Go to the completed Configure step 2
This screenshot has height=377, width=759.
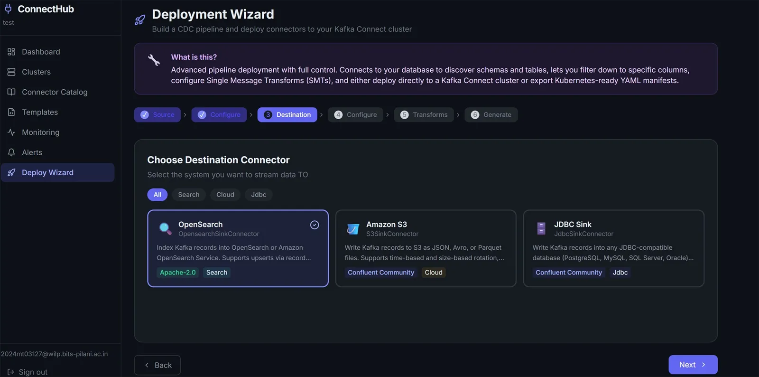(219, 115)
